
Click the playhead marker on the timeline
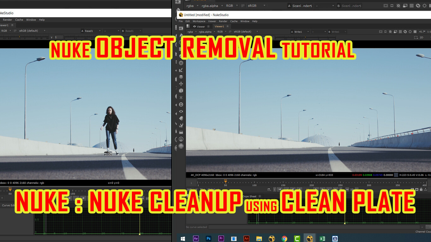225,182
